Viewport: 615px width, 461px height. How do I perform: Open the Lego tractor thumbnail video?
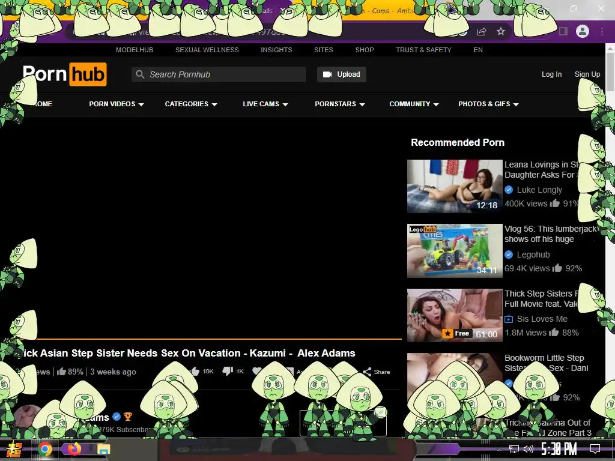455,251
